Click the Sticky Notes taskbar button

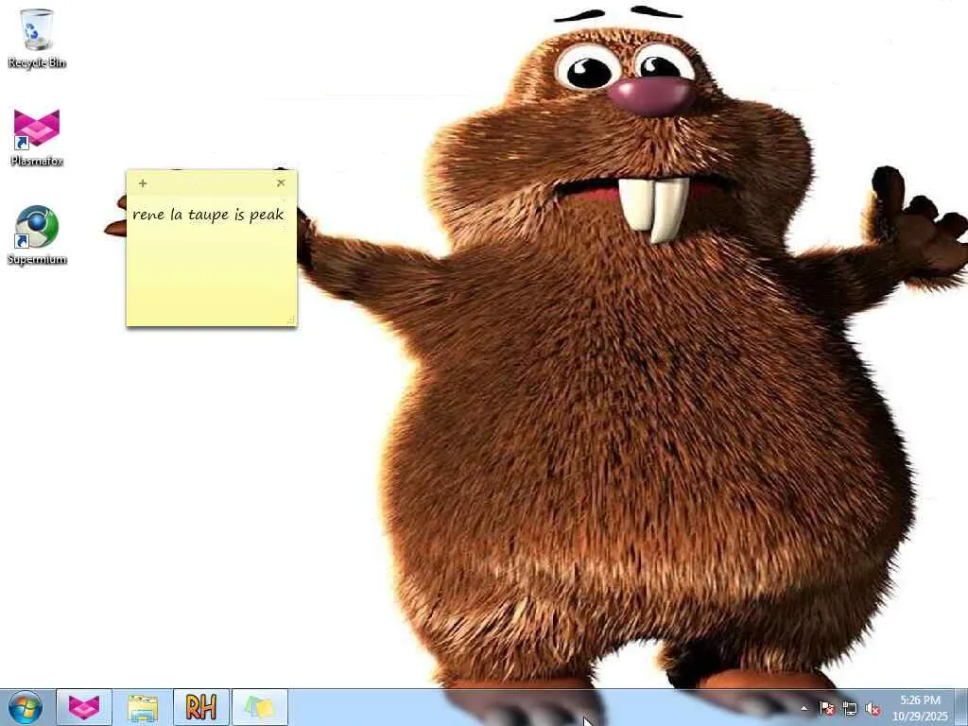(260, 707)
